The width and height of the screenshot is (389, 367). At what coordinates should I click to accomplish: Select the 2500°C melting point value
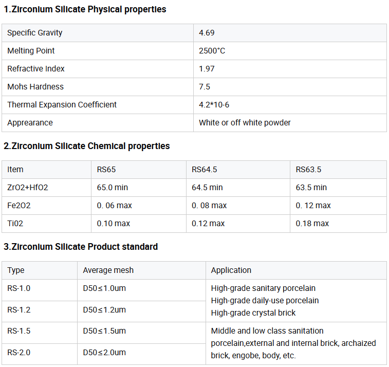(x=212, y=51)
